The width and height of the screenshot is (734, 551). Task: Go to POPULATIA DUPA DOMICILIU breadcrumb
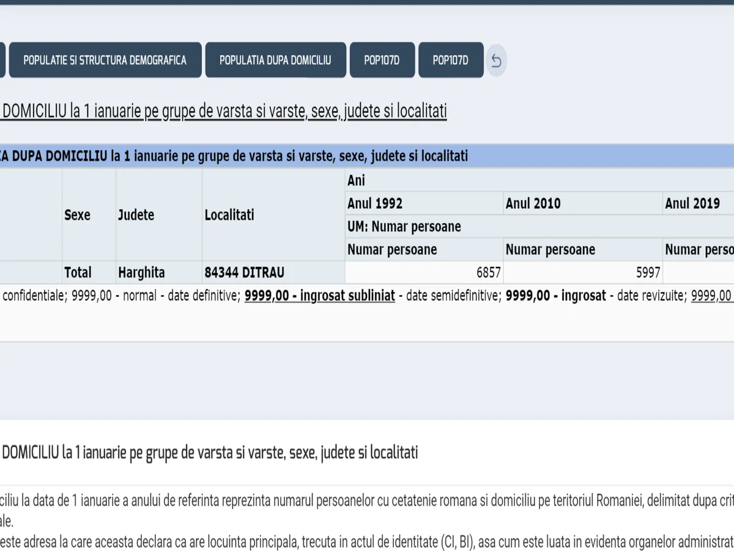(x=275, y=60)
